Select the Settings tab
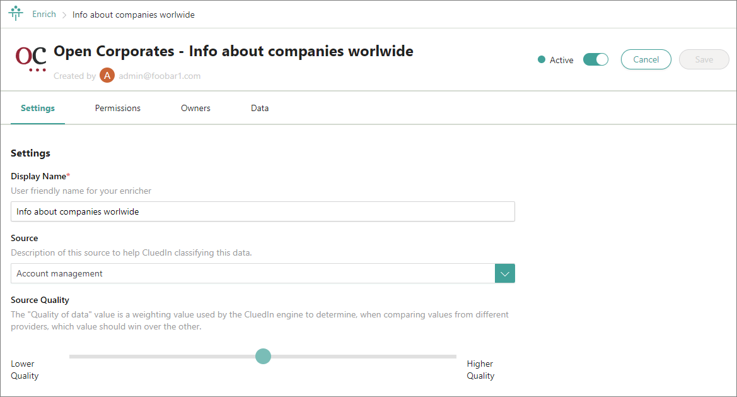 click(37, 108)
